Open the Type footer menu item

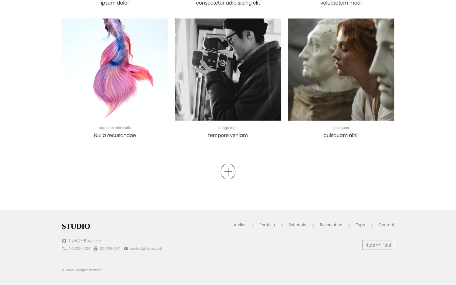[x=360, y=225]
